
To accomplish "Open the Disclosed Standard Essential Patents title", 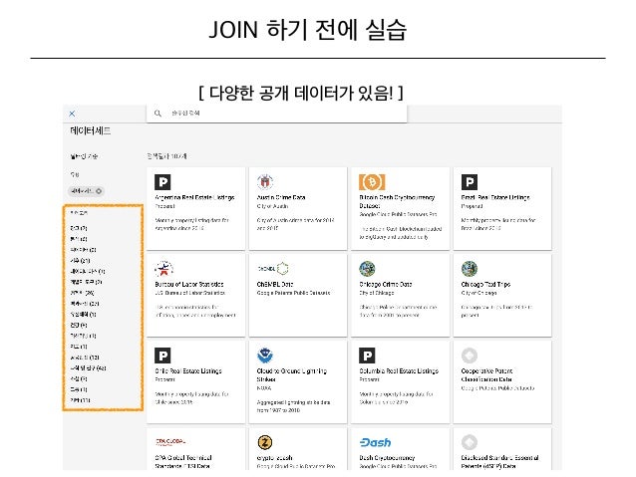I will point(499,462).
